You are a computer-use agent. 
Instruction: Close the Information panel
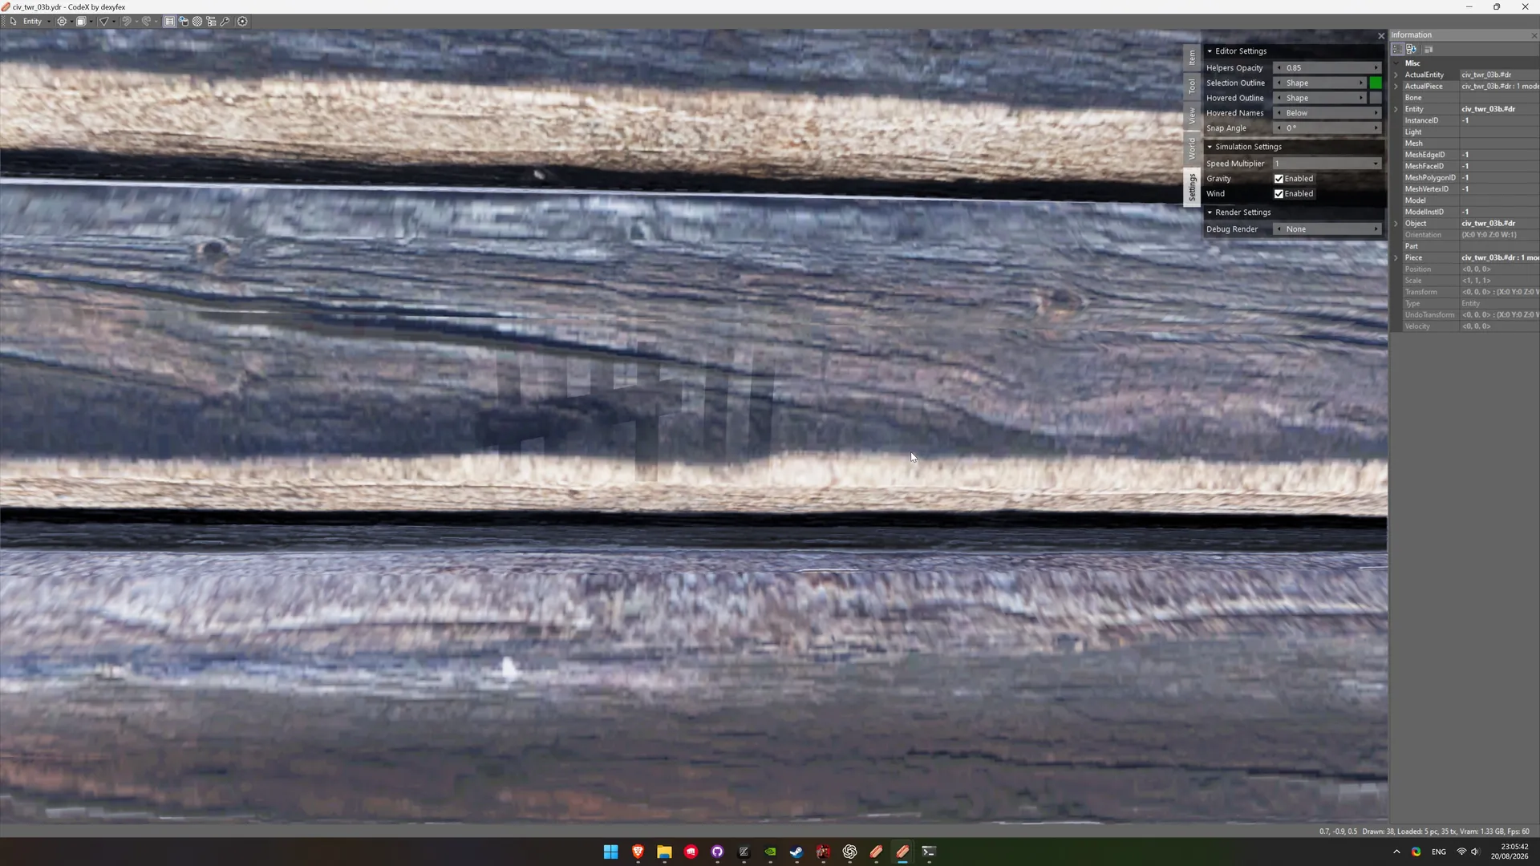point(1534,35)
